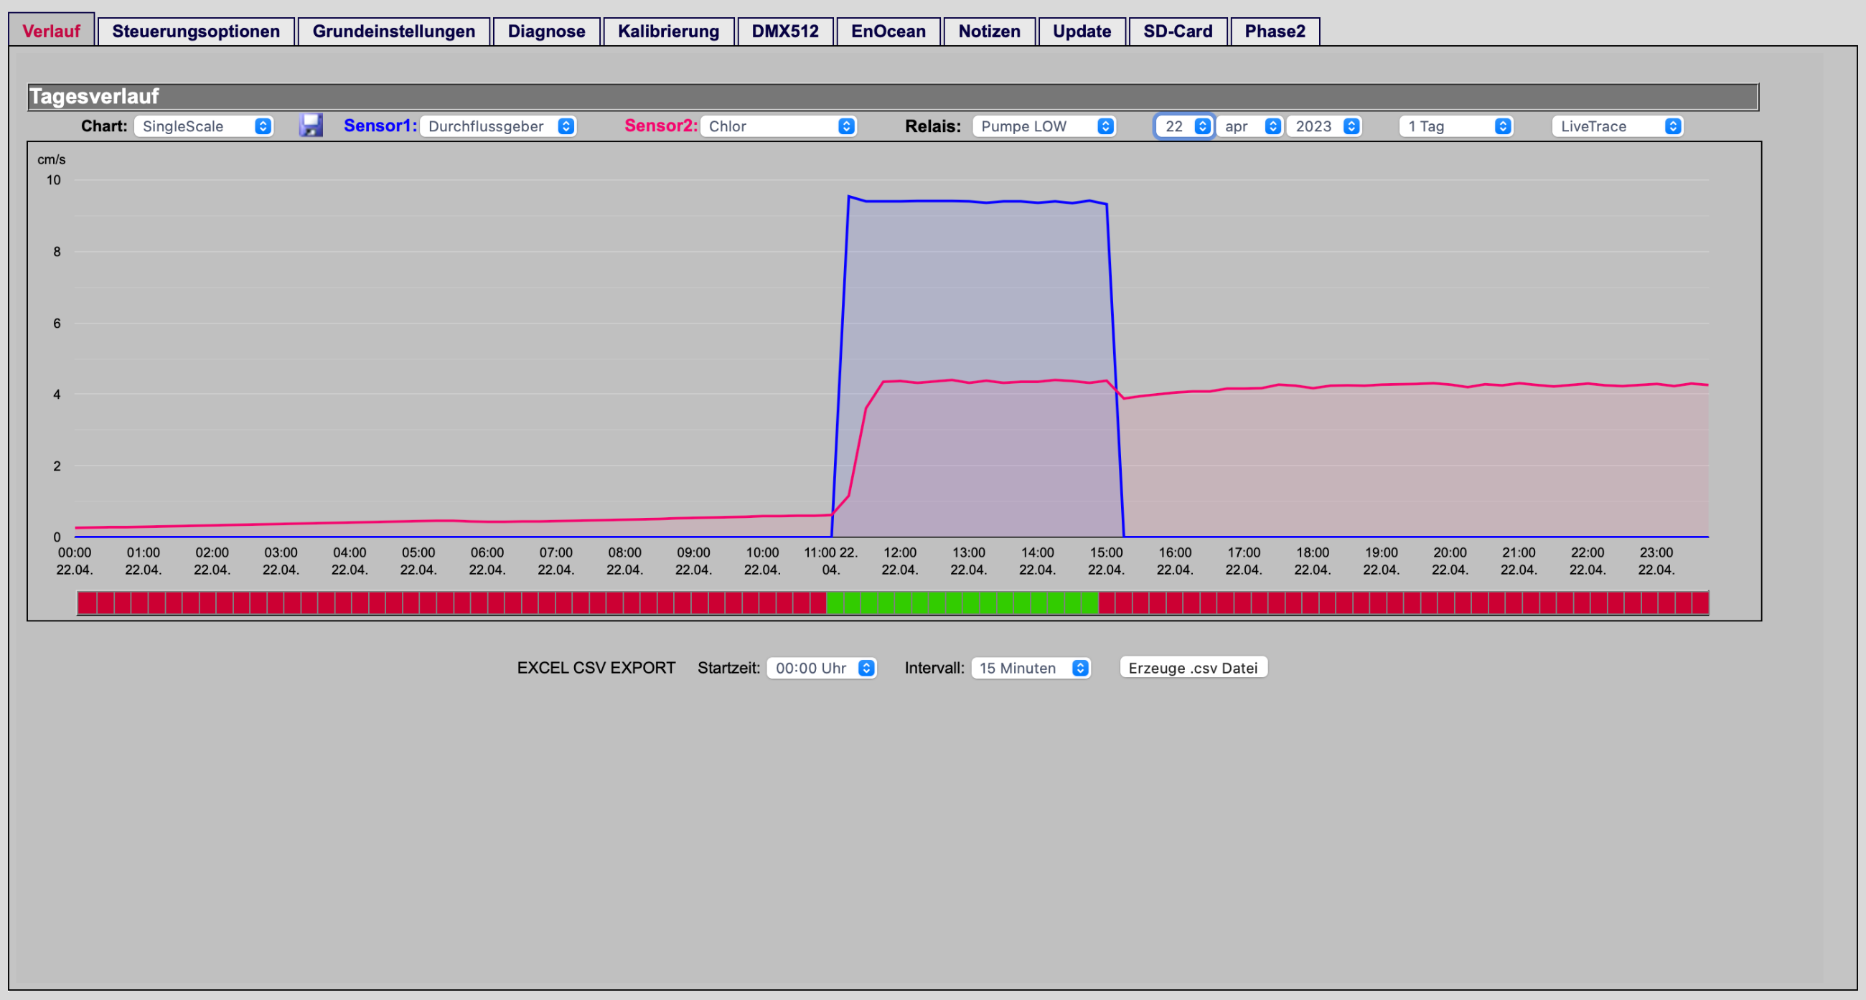
Task: Change the year dropdown showing 2023
Action: tap(1323, 126)
